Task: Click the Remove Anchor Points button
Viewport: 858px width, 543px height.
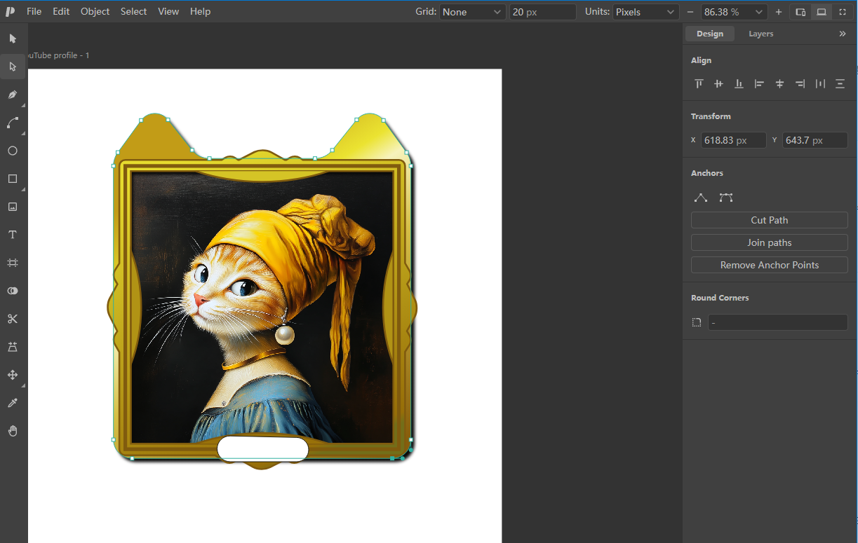Action: pos(770,265)
